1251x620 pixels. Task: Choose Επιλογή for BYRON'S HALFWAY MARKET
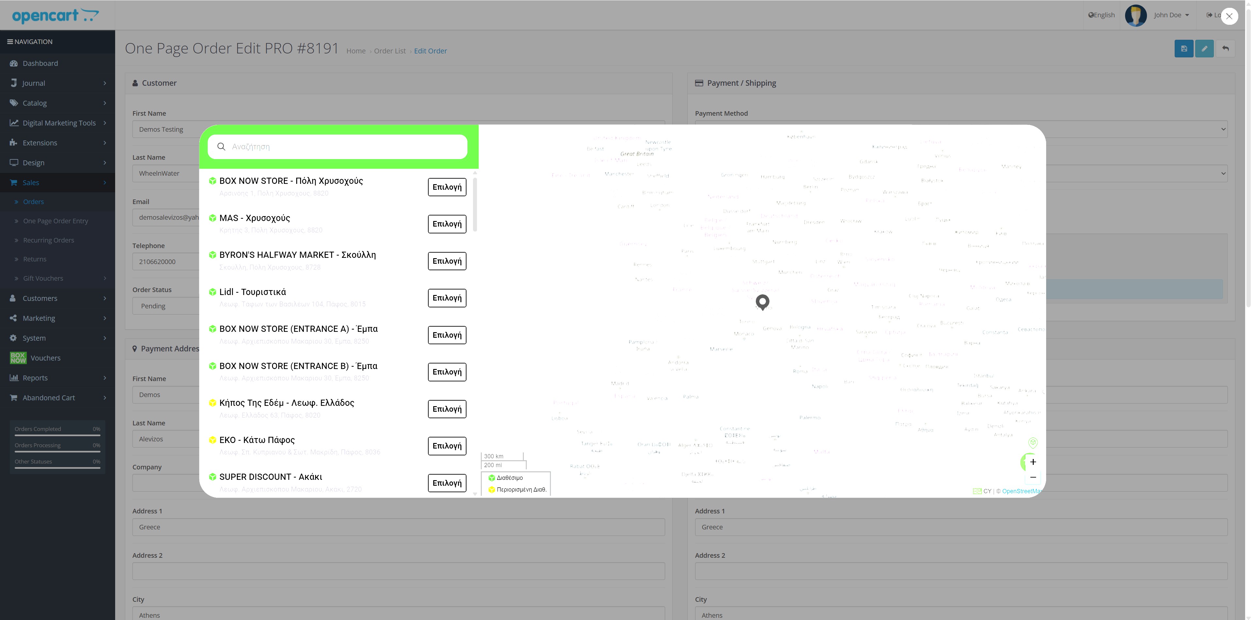click(x=447, y=261)
